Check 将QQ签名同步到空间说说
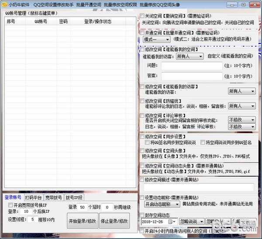The image size is (262, 239). [147, 142]
